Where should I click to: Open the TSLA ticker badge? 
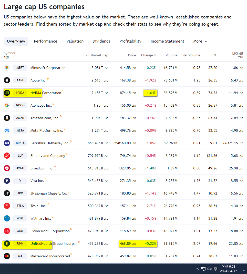coord(20,206)
